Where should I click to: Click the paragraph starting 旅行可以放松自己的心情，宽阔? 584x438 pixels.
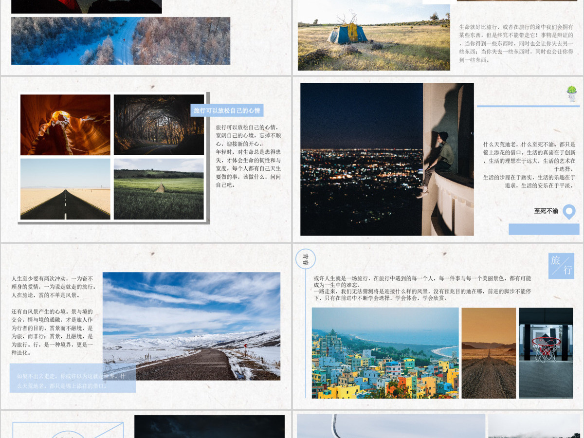tap(248, 135)
